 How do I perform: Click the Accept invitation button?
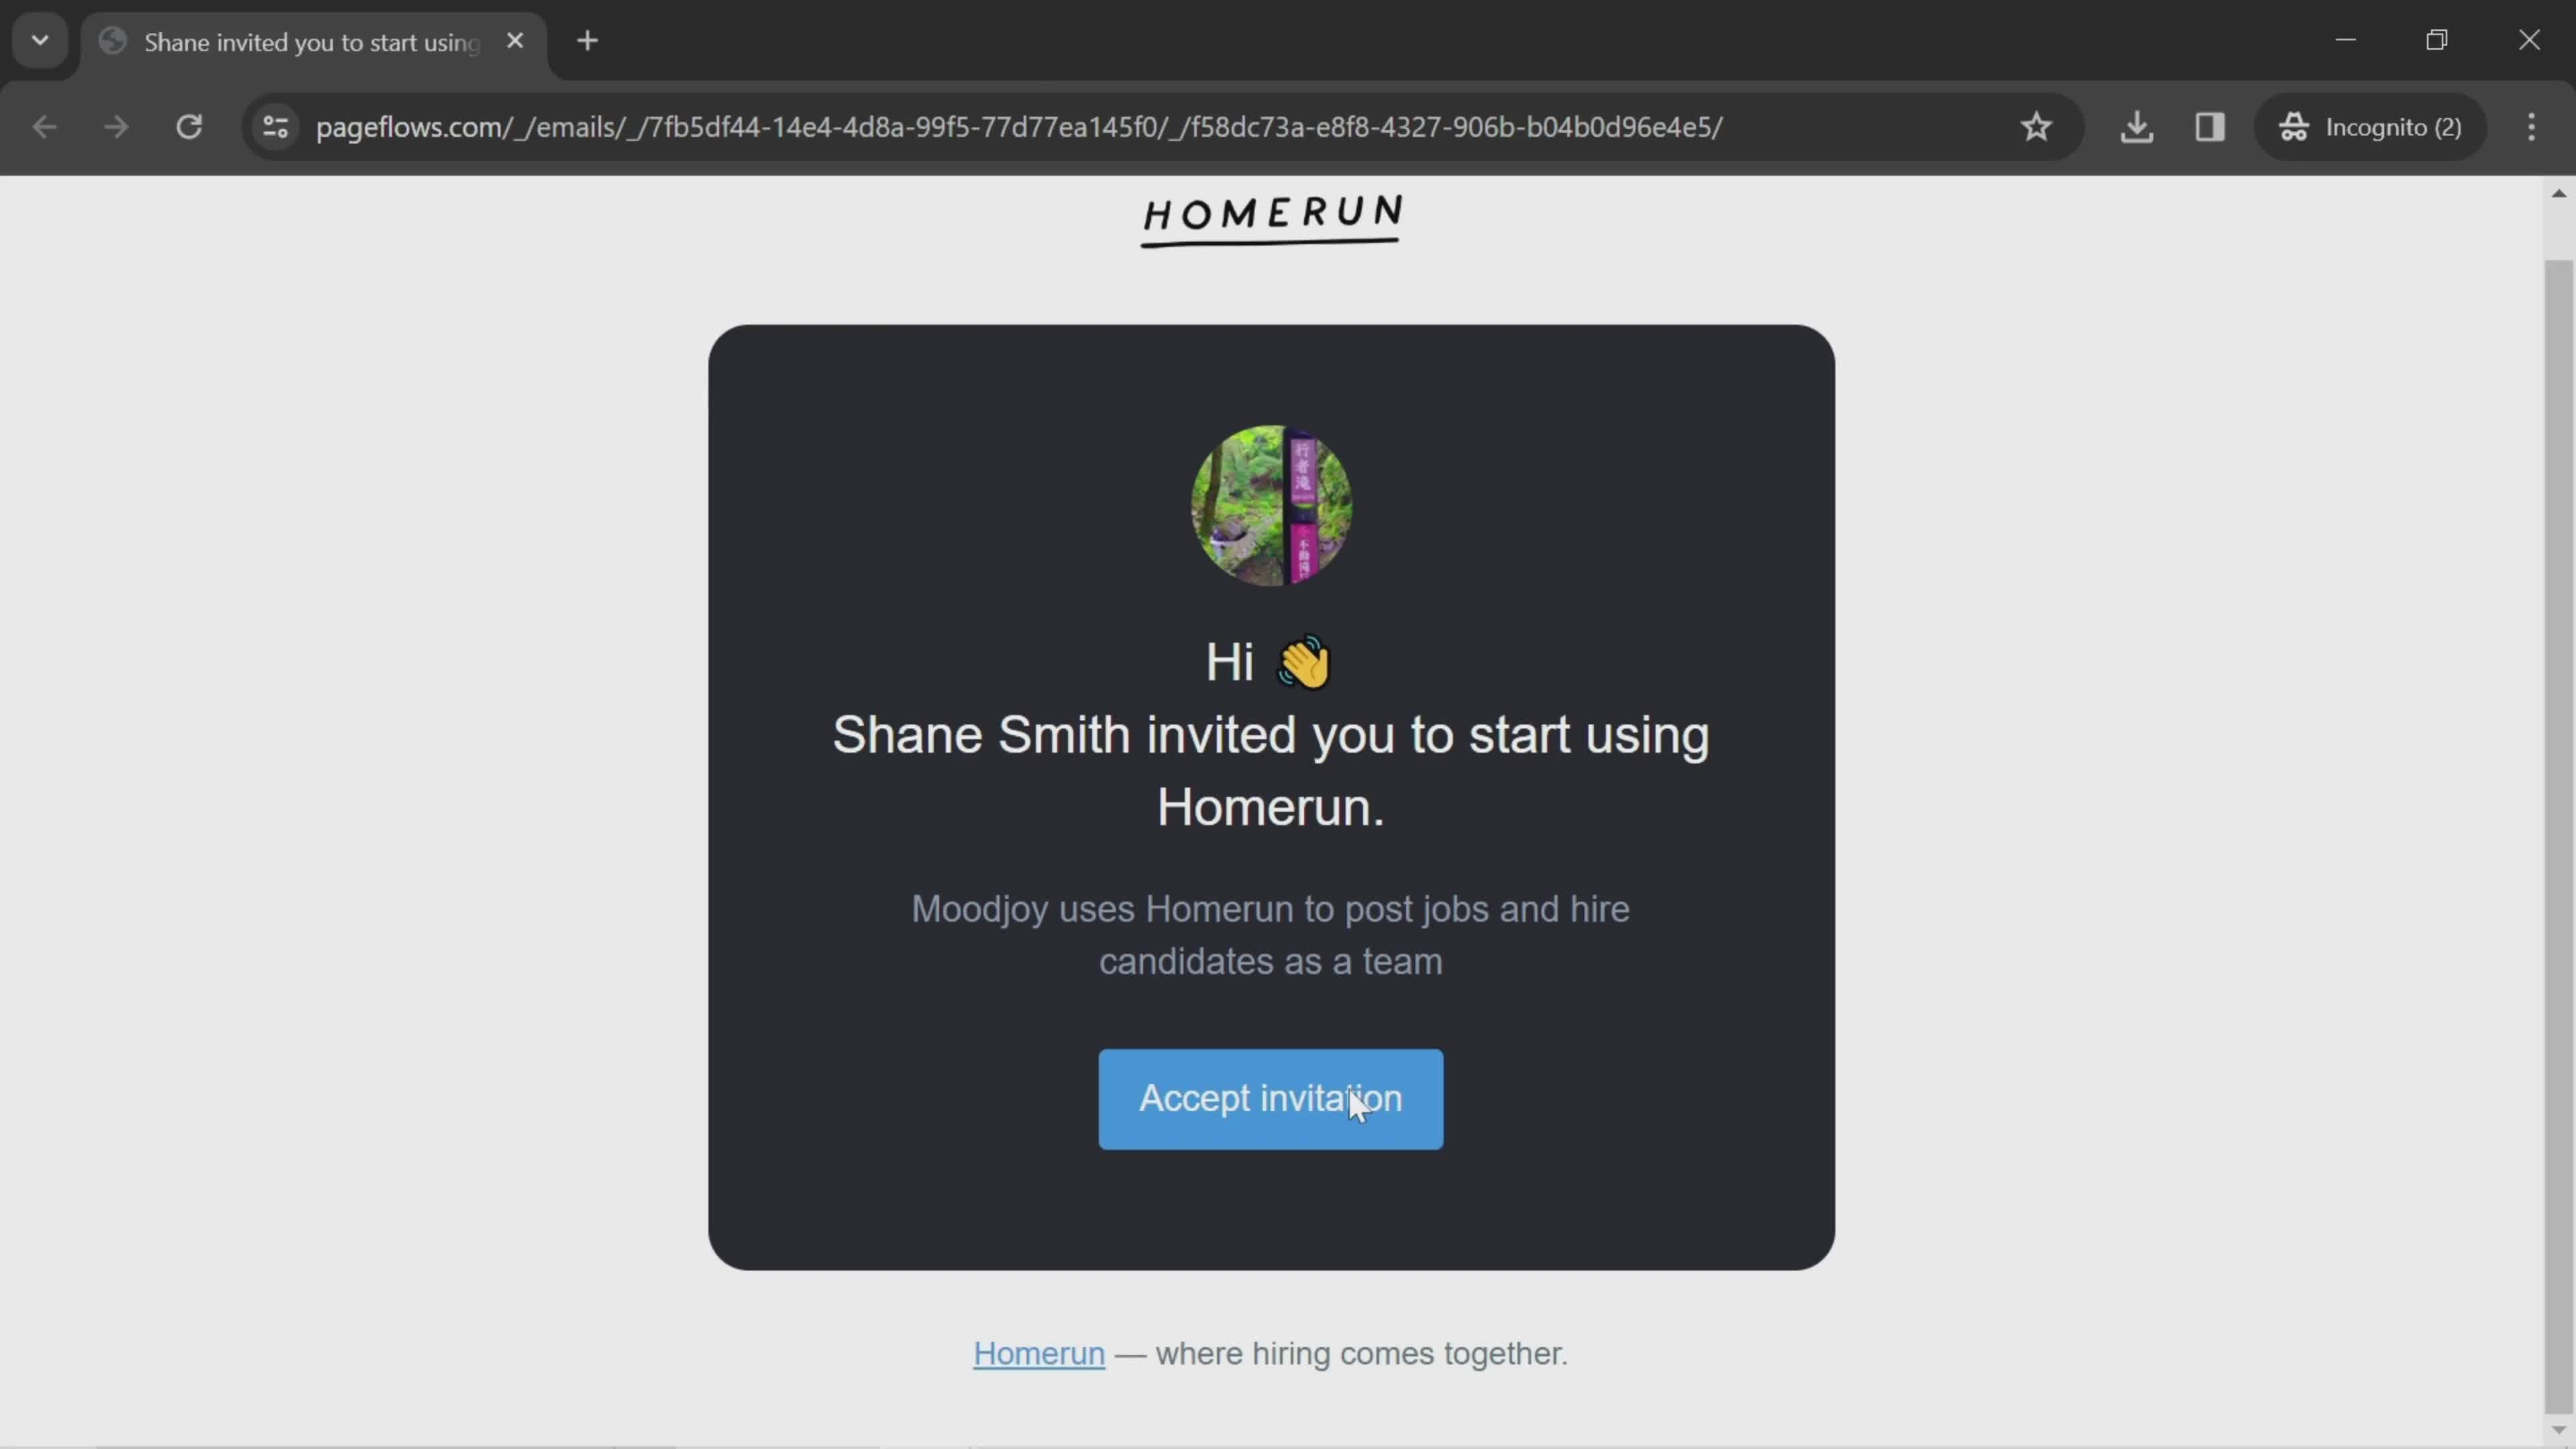(1271, 1097)
